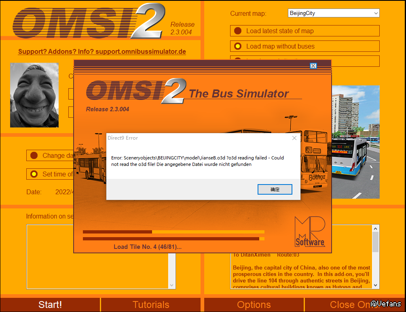Click the driver portrait photo
The height and width of the screenshot is (312, 406).
click(34, 95)
